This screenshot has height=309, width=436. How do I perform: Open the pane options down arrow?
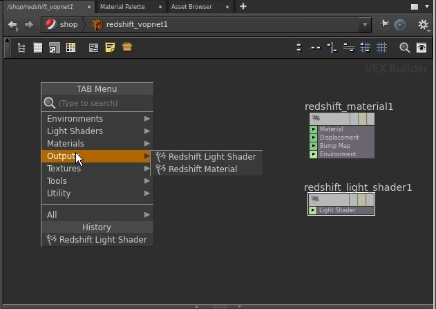tap(427, 6)
